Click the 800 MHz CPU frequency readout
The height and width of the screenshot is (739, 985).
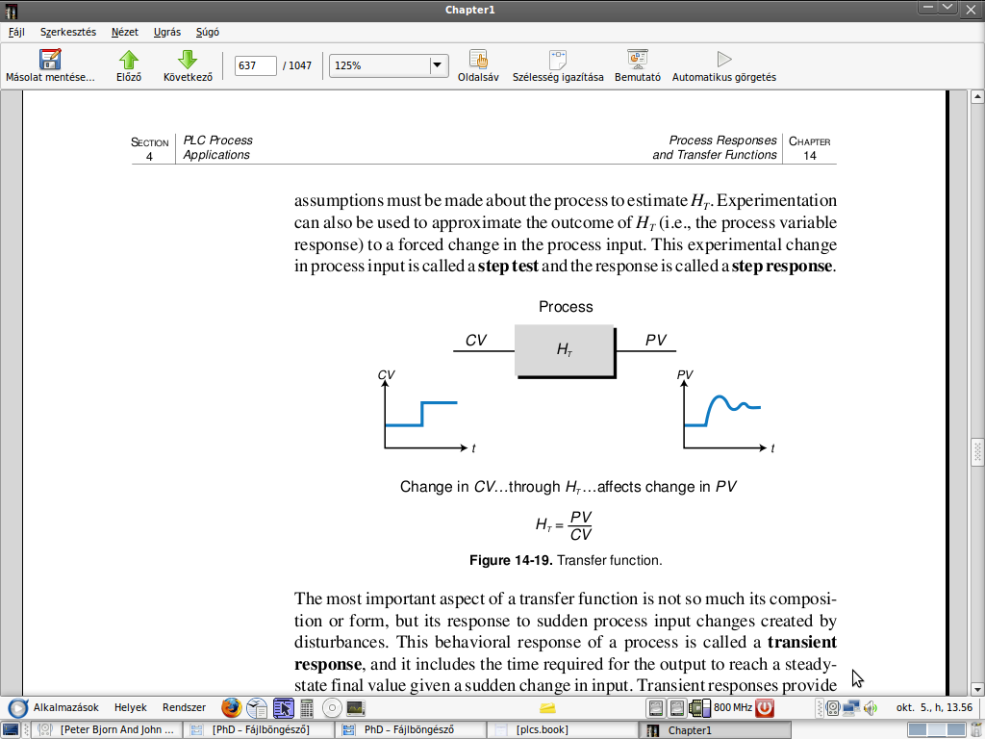pyautogui.click(x=732, y=707)
